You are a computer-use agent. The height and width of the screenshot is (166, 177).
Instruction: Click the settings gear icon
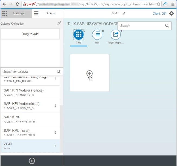(172, 13)
